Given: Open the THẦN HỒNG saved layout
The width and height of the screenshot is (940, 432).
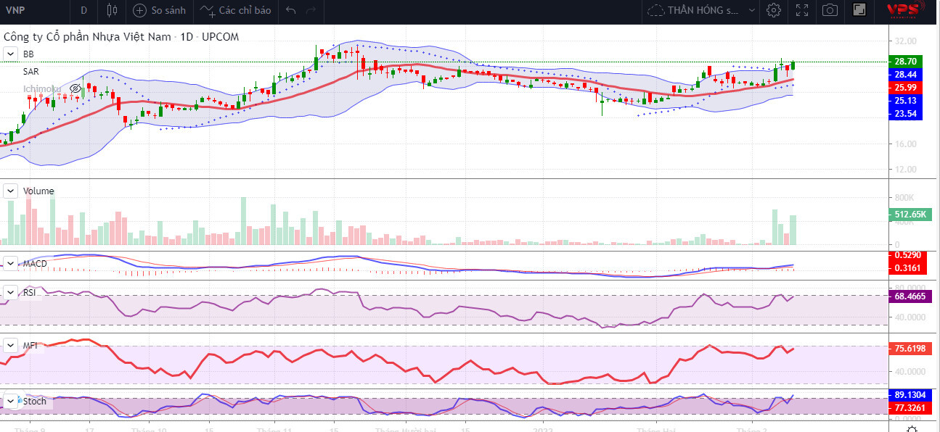Looking at the screenshot, I should pos(704,11).
